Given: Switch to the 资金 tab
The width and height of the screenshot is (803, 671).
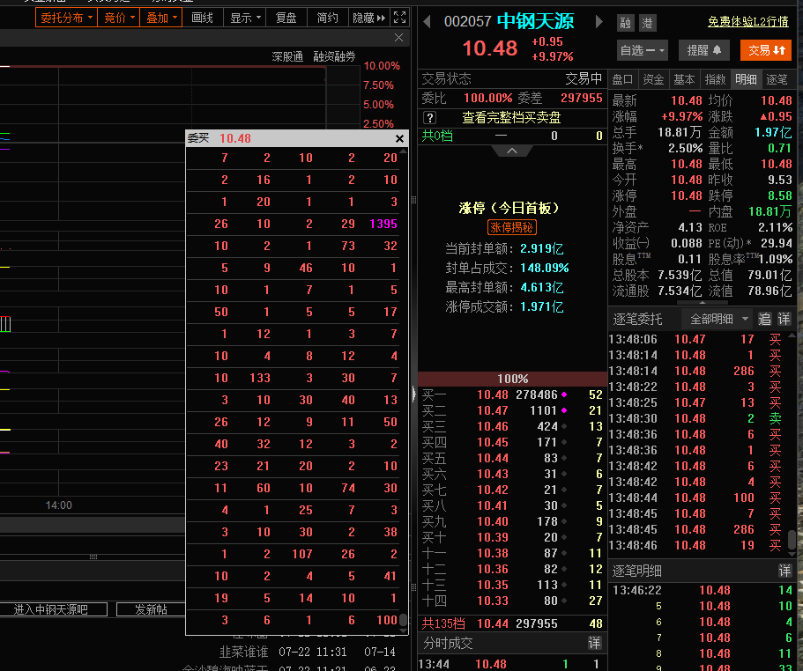Looking at the screenshot, I should click(653, 79).
